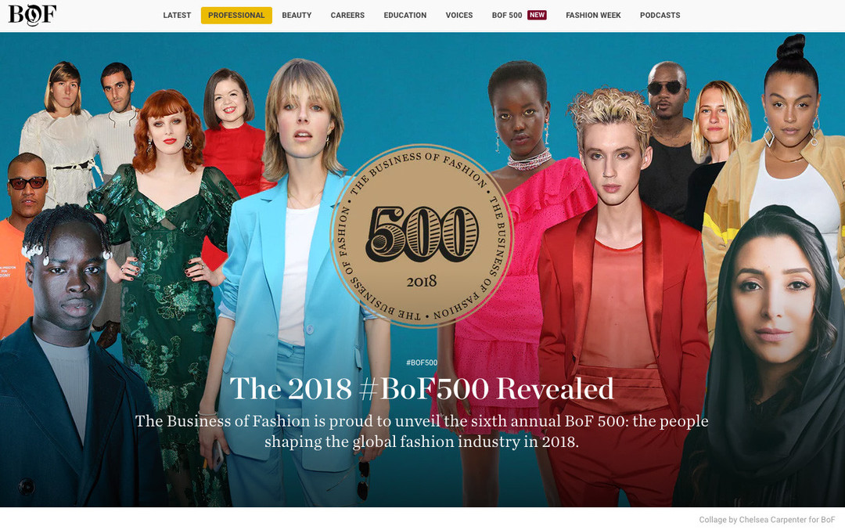The width and height of the screenshot is (845, 530).
Task: Click the Collage by Chelsea Carpenter credit
Action: click(767, 520)
